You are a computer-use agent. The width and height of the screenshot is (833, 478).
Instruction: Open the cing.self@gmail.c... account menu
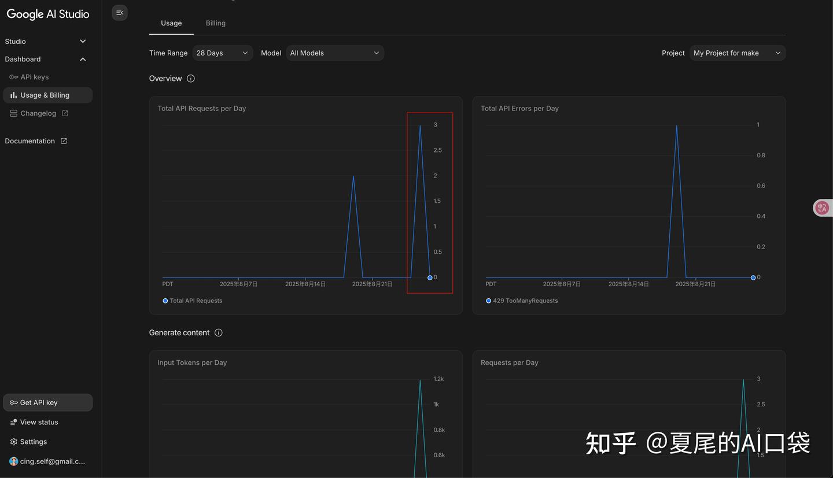[x=47, y=461]
